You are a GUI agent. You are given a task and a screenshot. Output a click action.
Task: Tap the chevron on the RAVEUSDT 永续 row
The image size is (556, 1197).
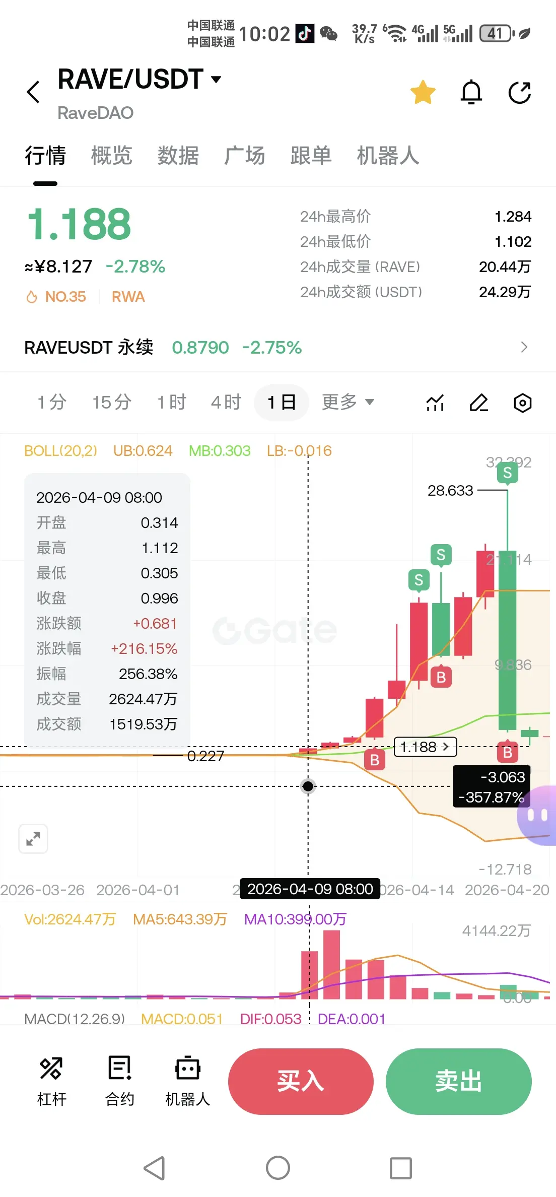point(524,347)
